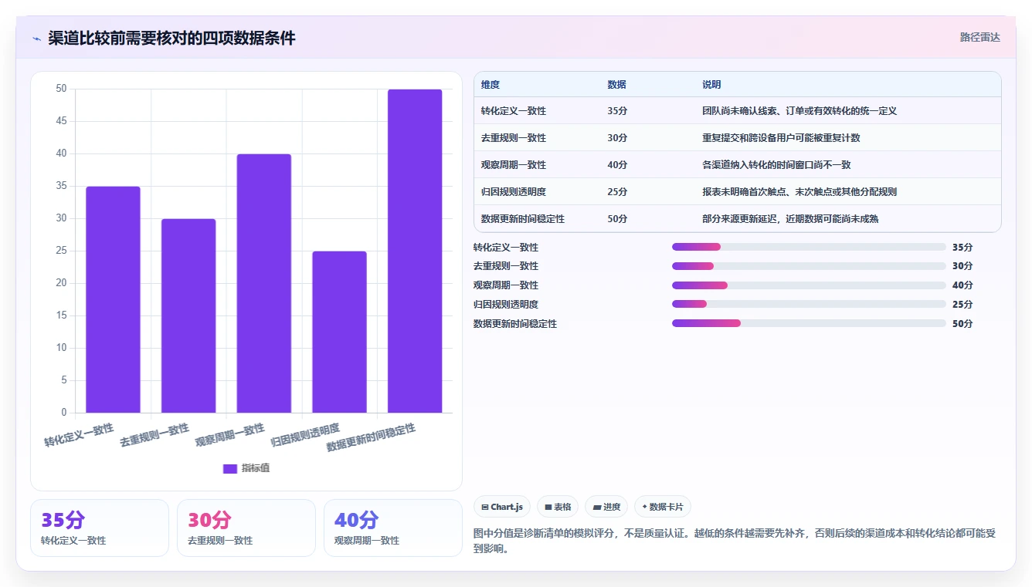Click the chart x-axis label 数据更新时间稳定性
Screen dimensions: 1032x587
[x=371, y=437]
